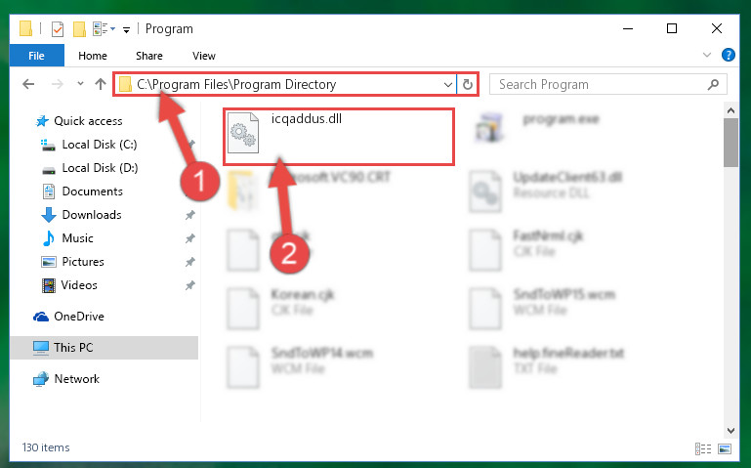Open the Customize Quick Access Toolbar dropdown
Viewport: 751px width, 468px height.
[x=126, y=29]
